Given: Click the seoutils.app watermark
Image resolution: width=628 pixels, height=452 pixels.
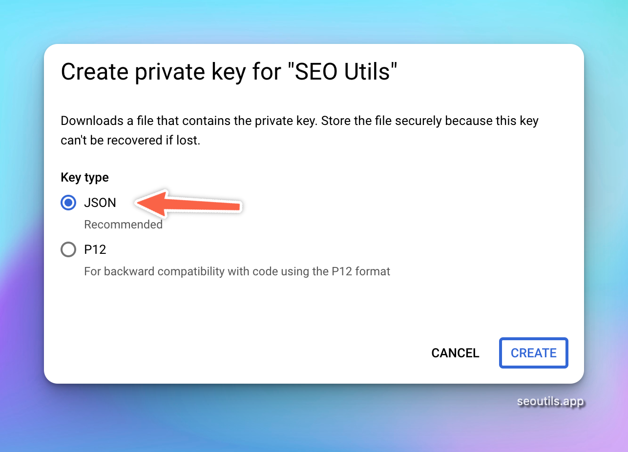Looking at the screenshot, I should pos(550,402).
